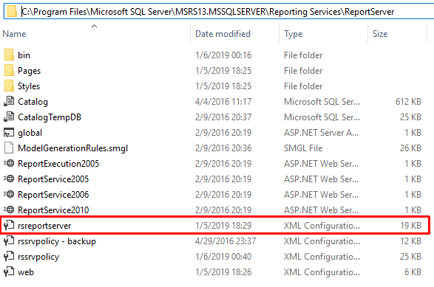Select the rssrvpolicy - backup file
The image size is (434, 287).
[57, 241]
